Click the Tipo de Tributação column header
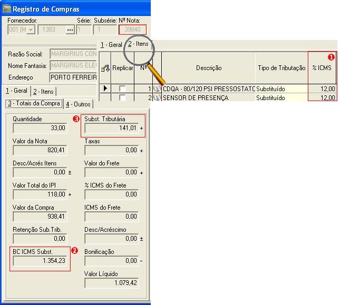This screenshot has width=340, height=305. tap(281, 68)
